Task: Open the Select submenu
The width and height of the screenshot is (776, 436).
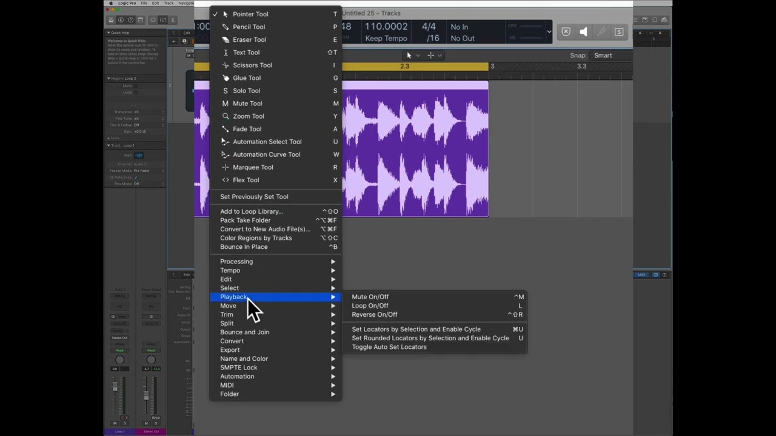Action: (275, 288)
